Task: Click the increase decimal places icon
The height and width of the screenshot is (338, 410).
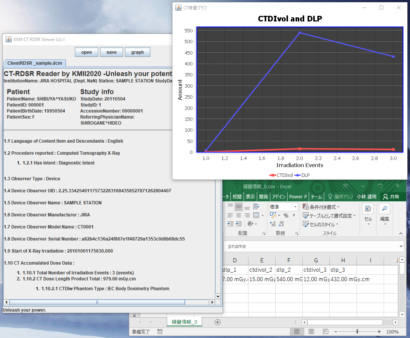Action: pos(273,224)
